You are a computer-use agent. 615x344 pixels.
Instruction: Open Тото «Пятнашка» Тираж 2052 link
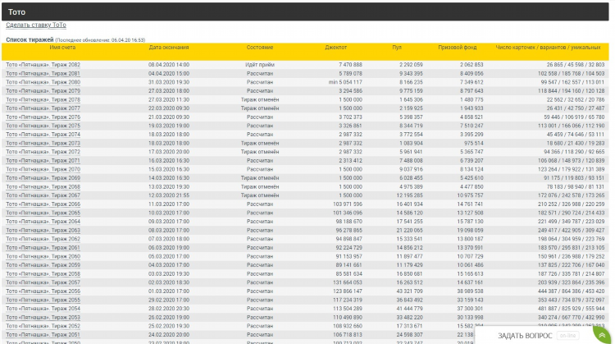[x=43, y=326]
